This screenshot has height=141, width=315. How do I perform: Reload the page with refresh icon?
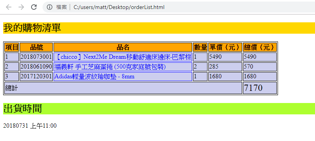pos(34,7)
